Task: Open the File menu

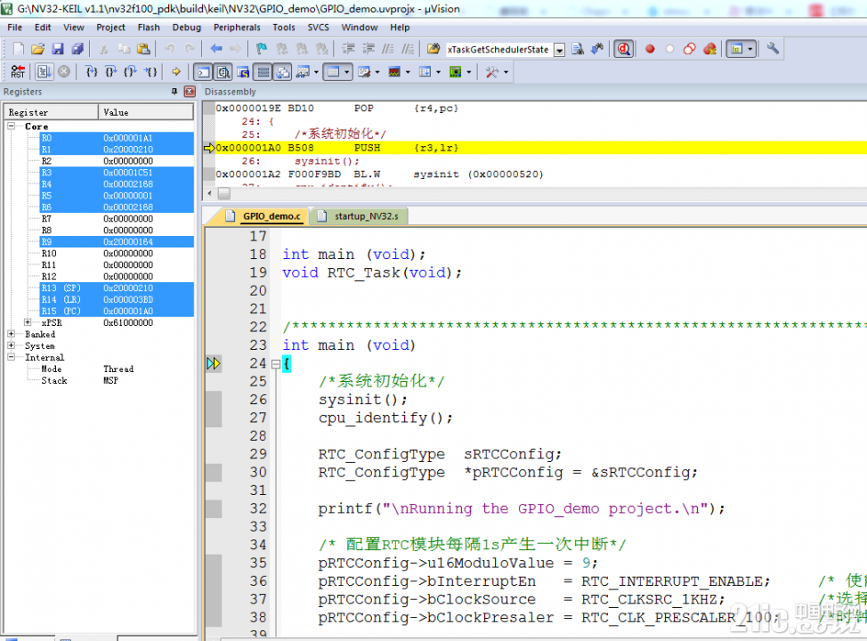Action: [15, 27]
